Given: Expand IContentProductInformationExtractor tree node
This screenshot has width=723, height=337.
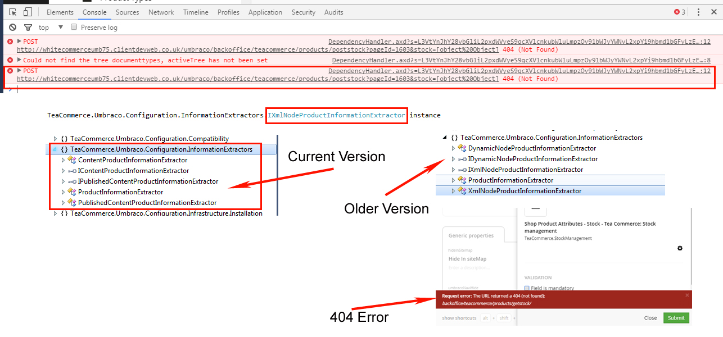Looking at the screenshot, I should [63, 171].
